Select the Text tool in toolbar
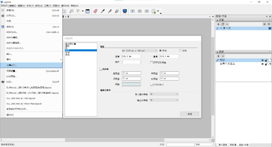The width and height of the screenshot is (272, 147). pyautogui.click(x=64, y=11)
